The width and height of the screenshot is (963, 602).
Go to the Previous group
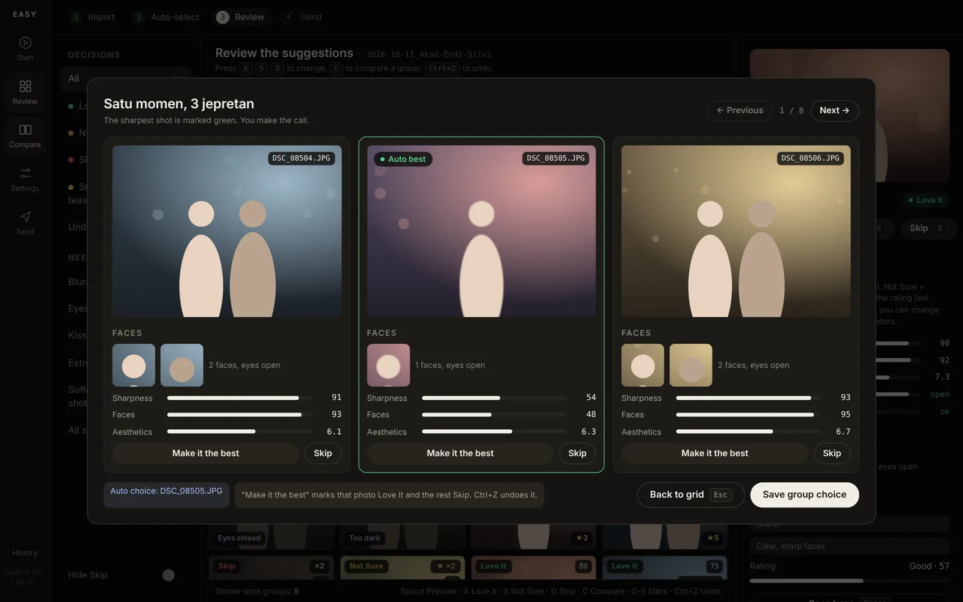740,111
